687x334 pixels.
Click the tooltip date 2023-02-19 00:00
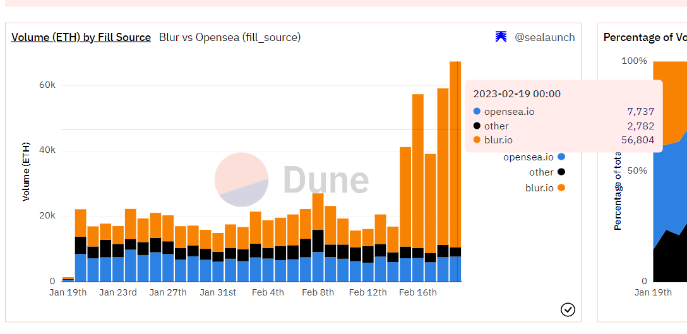(x=517, y=94)
